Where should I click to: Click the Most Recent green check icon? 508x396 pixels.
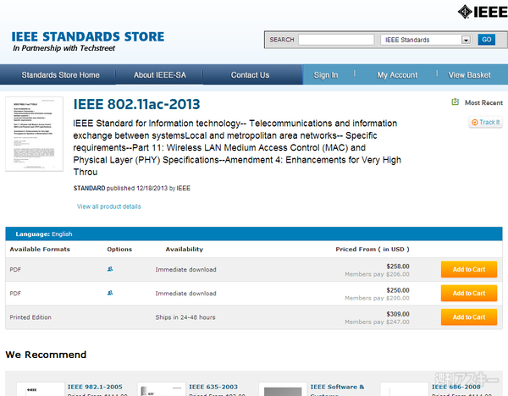456,102
